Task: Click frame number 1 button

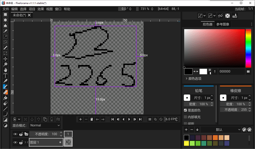Action: click(68, 134)
